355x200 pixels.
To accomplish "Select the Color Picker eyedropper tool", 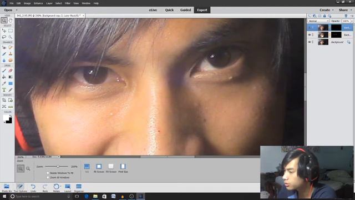I will 4,83.
